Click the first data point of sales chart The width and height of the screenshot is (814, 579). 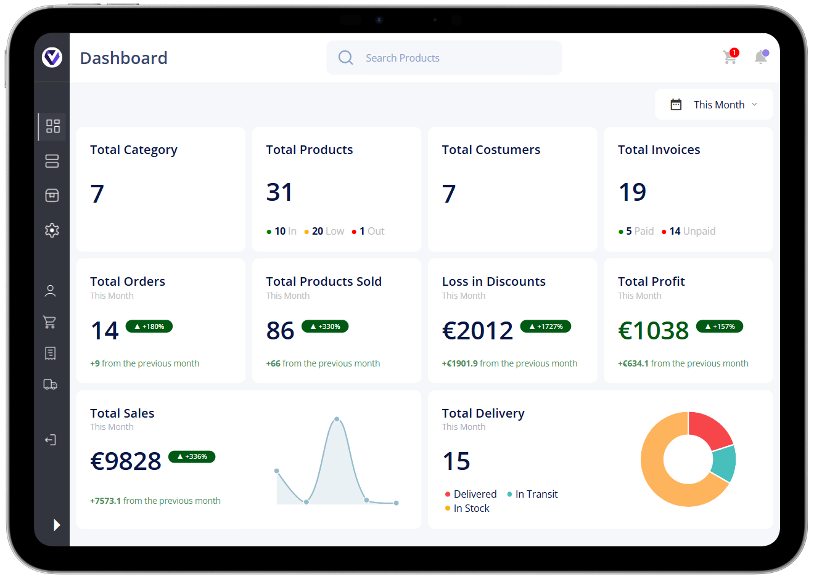pos(277,471)
